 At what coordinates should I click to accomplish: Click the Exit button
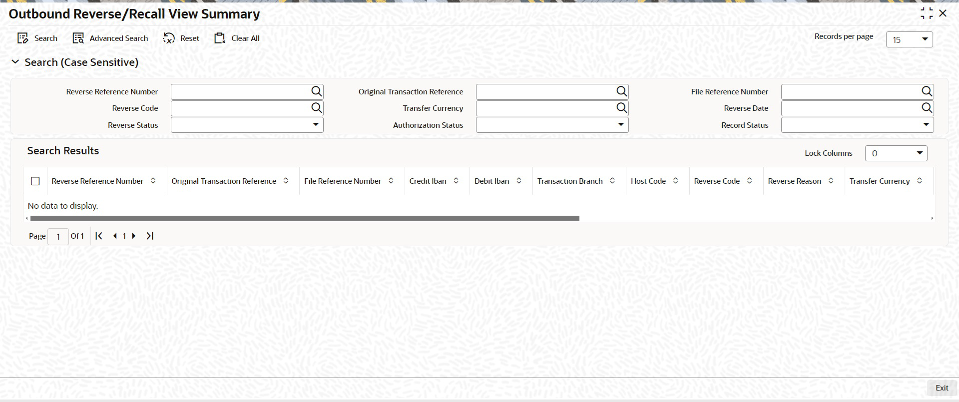coord(942,388)
